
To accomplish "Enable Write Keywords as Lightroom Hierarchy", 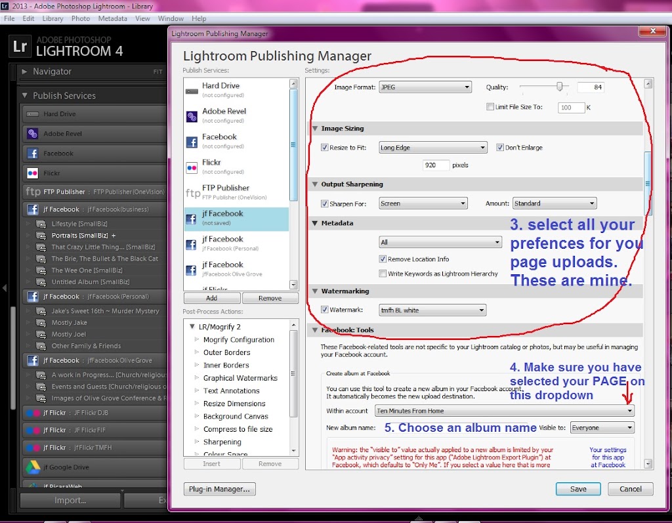I will tap(383, 274).
